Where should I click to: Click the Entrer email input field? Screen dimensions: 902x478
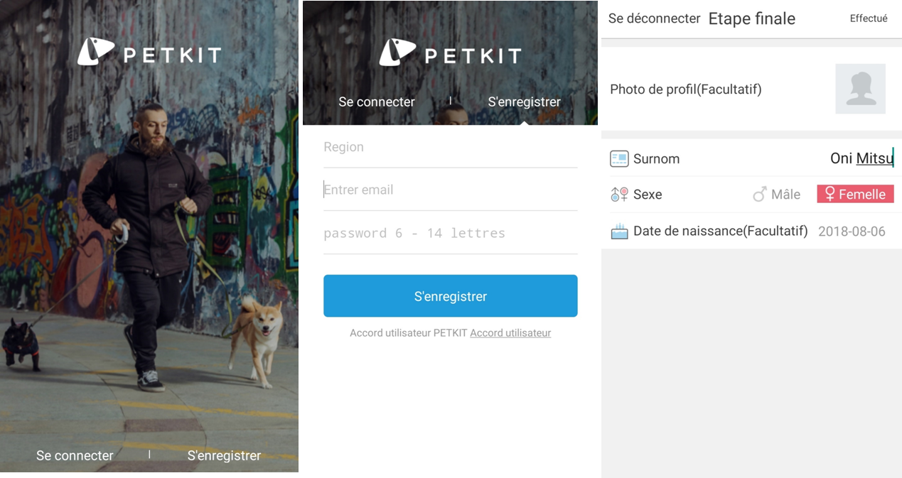coord(451,190)
